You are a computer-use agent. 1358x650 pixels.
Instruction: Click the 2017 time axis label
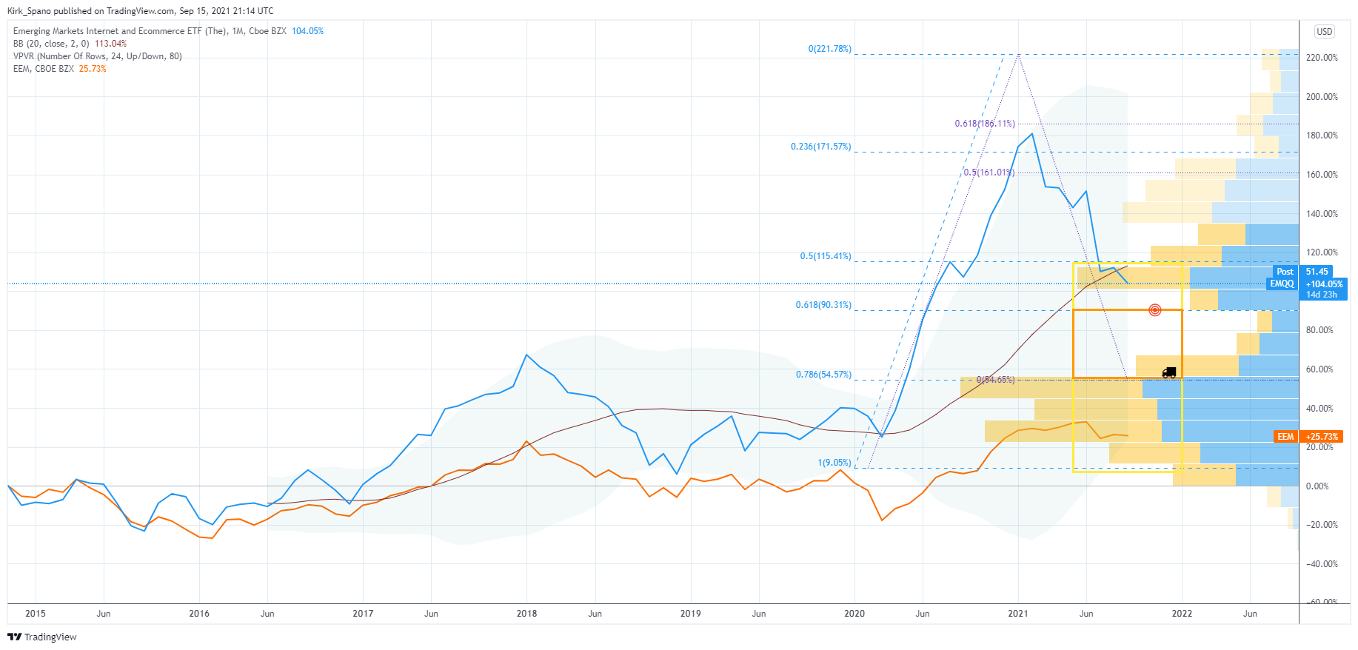[363, 614]
